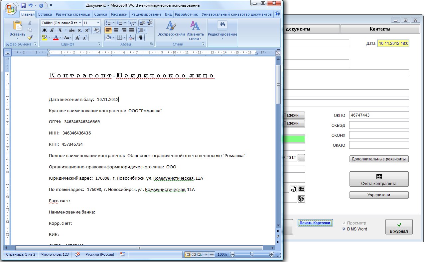This screenshot has width=425, height=262.
Task: Open the 'Разметка страницы' tab
Action: click(73, 14)
